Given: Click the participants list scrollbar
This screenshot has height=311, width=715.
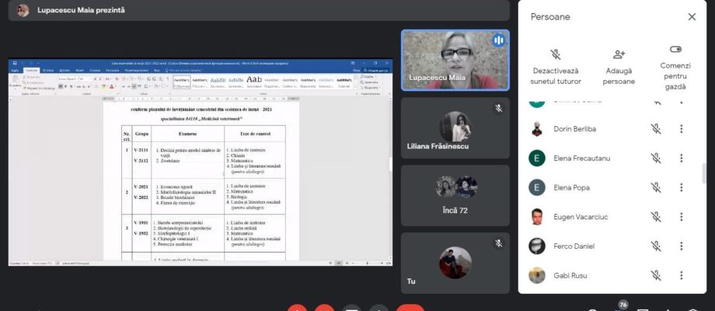Looking at the screenshot, I should click(703, 173).
